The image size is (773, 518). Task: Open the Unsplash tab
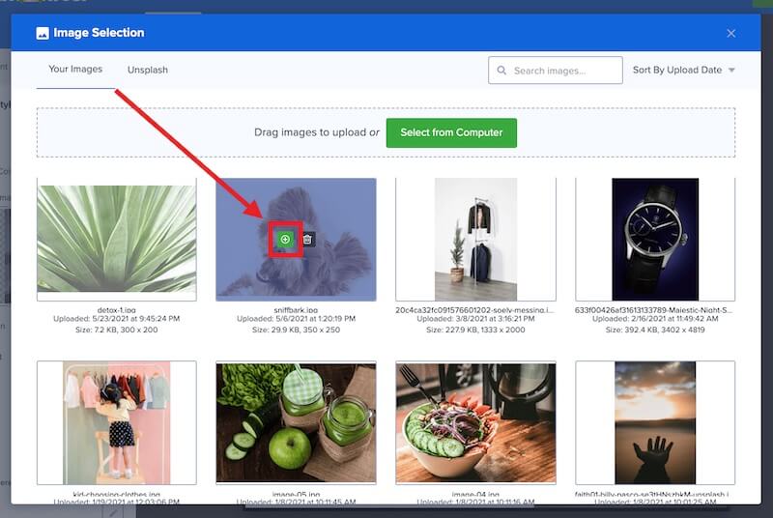click(x=148, y=70)
